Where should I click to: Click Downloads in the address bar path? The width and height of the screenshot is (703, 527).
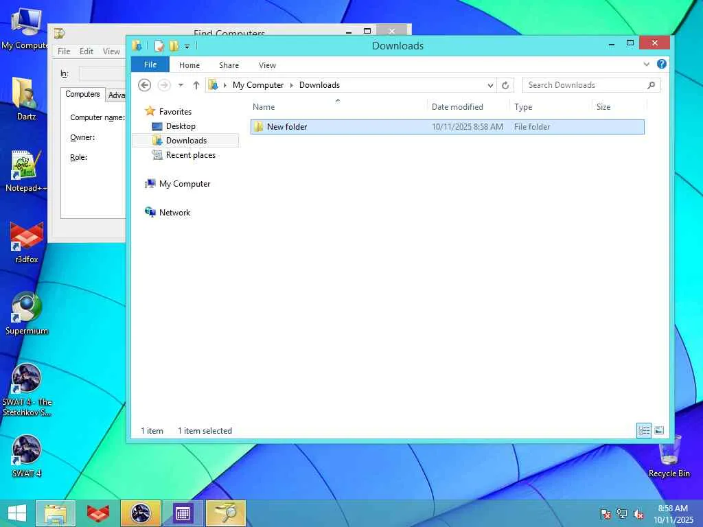point(319,85)
